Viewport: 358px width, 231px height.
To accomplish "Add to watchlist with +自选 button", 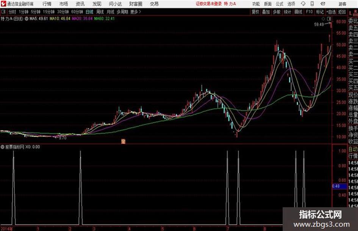I will tap(331, 12).
